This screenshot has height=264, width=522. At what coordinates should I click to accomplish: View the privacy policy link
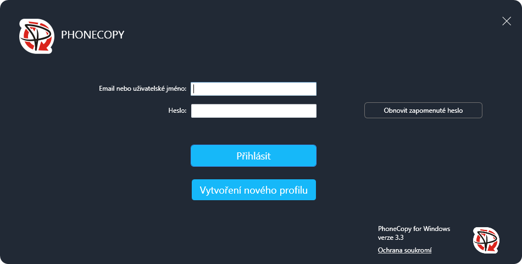coord(404,250)
